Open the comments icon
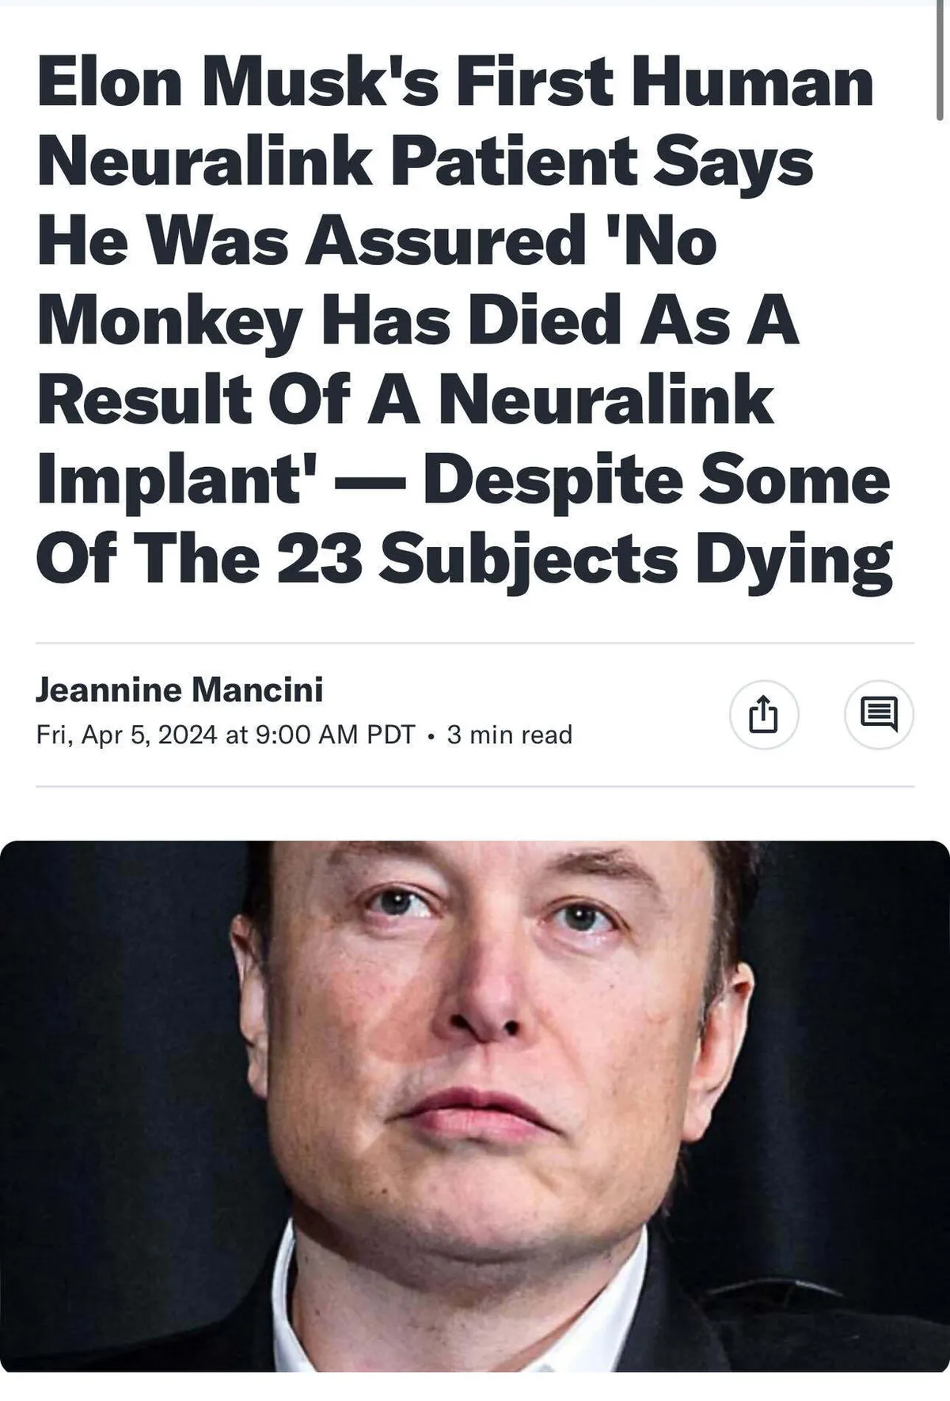 coord(879,715)
